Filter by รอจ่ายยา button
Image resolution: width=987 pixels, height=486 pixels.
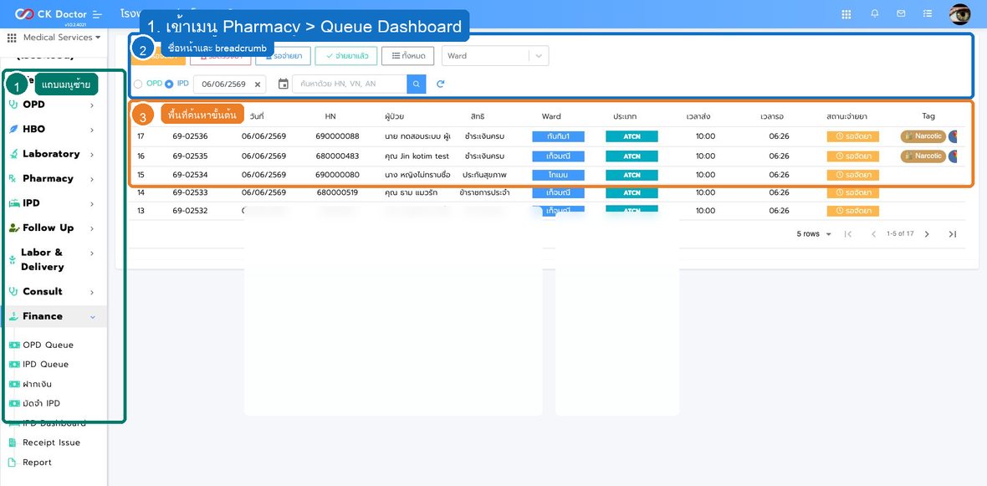(x=284, y=55)
